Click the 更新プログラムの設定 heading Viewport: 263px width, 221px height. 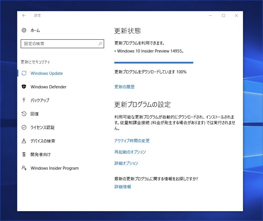tap(142, 104)
